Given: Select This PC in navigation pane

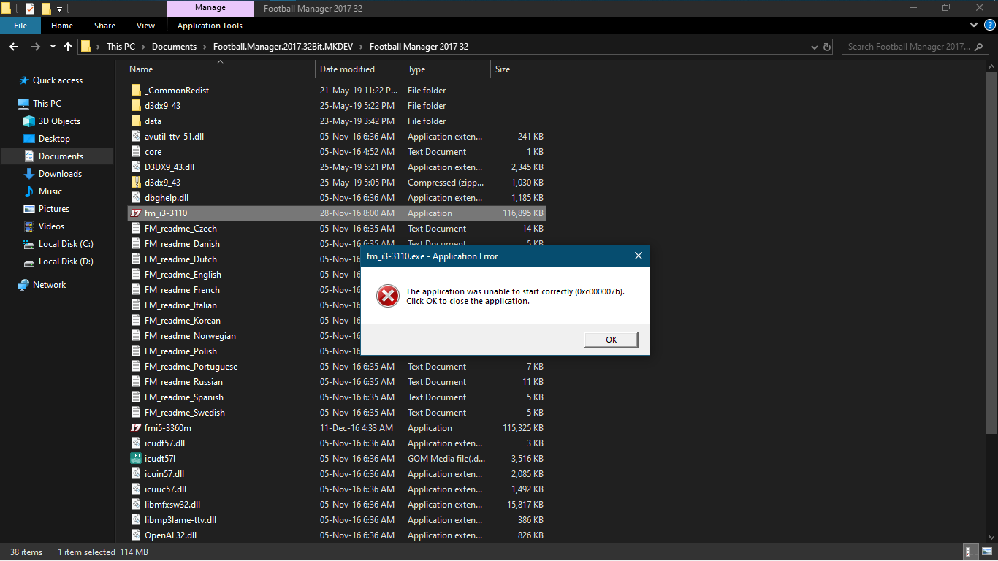Looking at the screenshot, I should coord(47,104).
